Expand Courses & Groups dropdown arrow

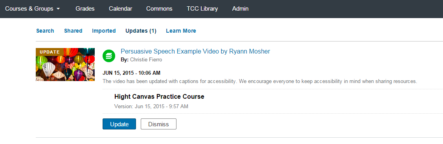pos(58,9)
